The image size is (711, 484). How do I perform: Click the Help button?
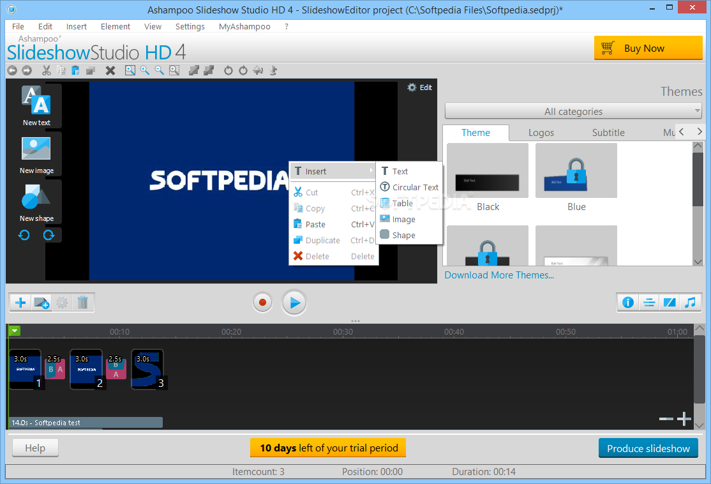[x=35, y=448]
